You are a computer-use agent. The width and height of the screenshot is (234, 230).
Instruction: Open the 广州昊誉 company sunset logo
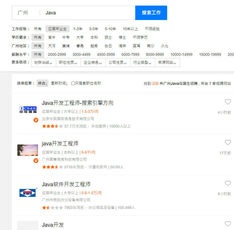click(28, 150)
